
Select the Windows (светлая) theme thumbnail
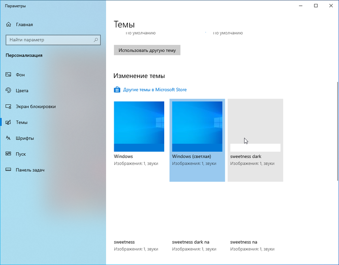(x=197, y=126)
